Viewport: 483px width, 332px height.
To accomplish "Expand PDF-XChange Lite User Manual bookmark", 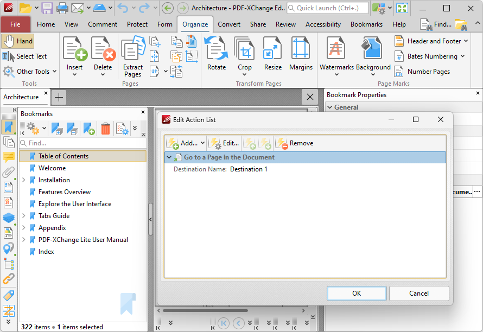I will [x=23, y=240].
